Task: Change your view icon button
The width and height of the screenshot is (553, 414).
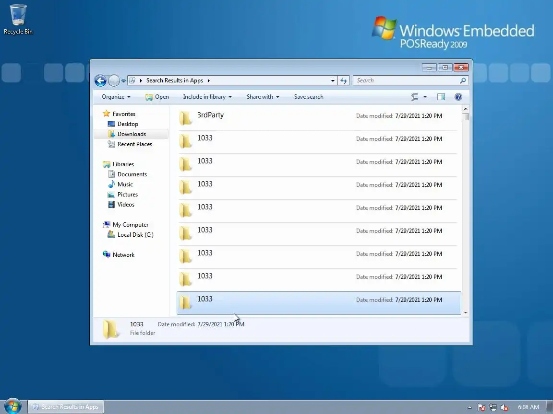Action: pos(414,97)
